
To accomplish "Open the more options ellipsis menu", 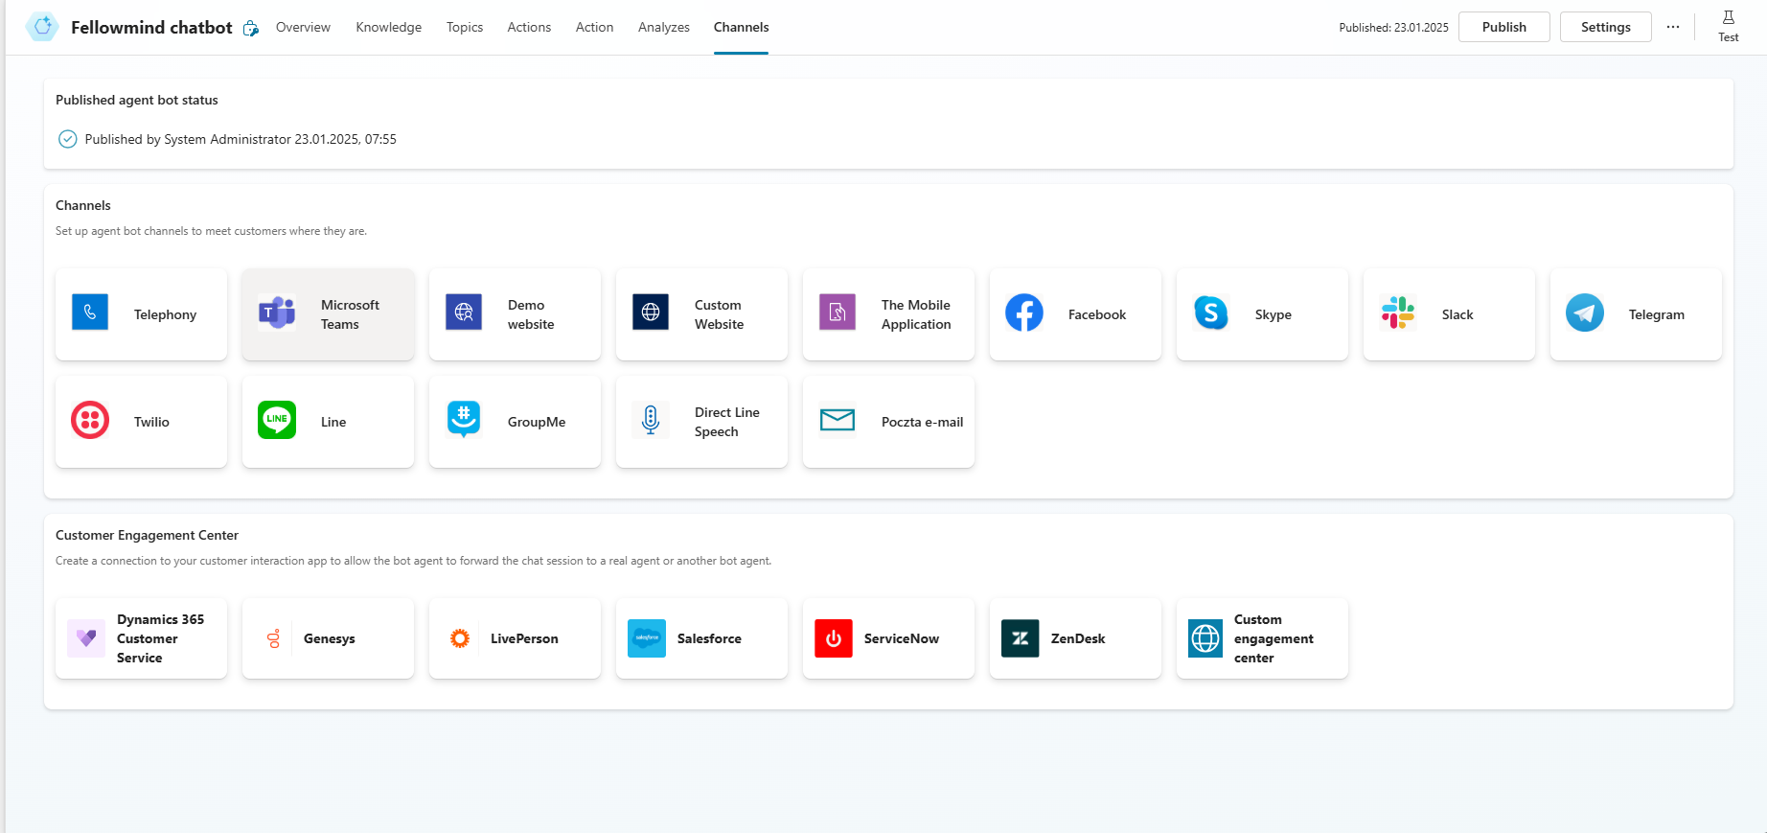I will (x=1673, y=27).
